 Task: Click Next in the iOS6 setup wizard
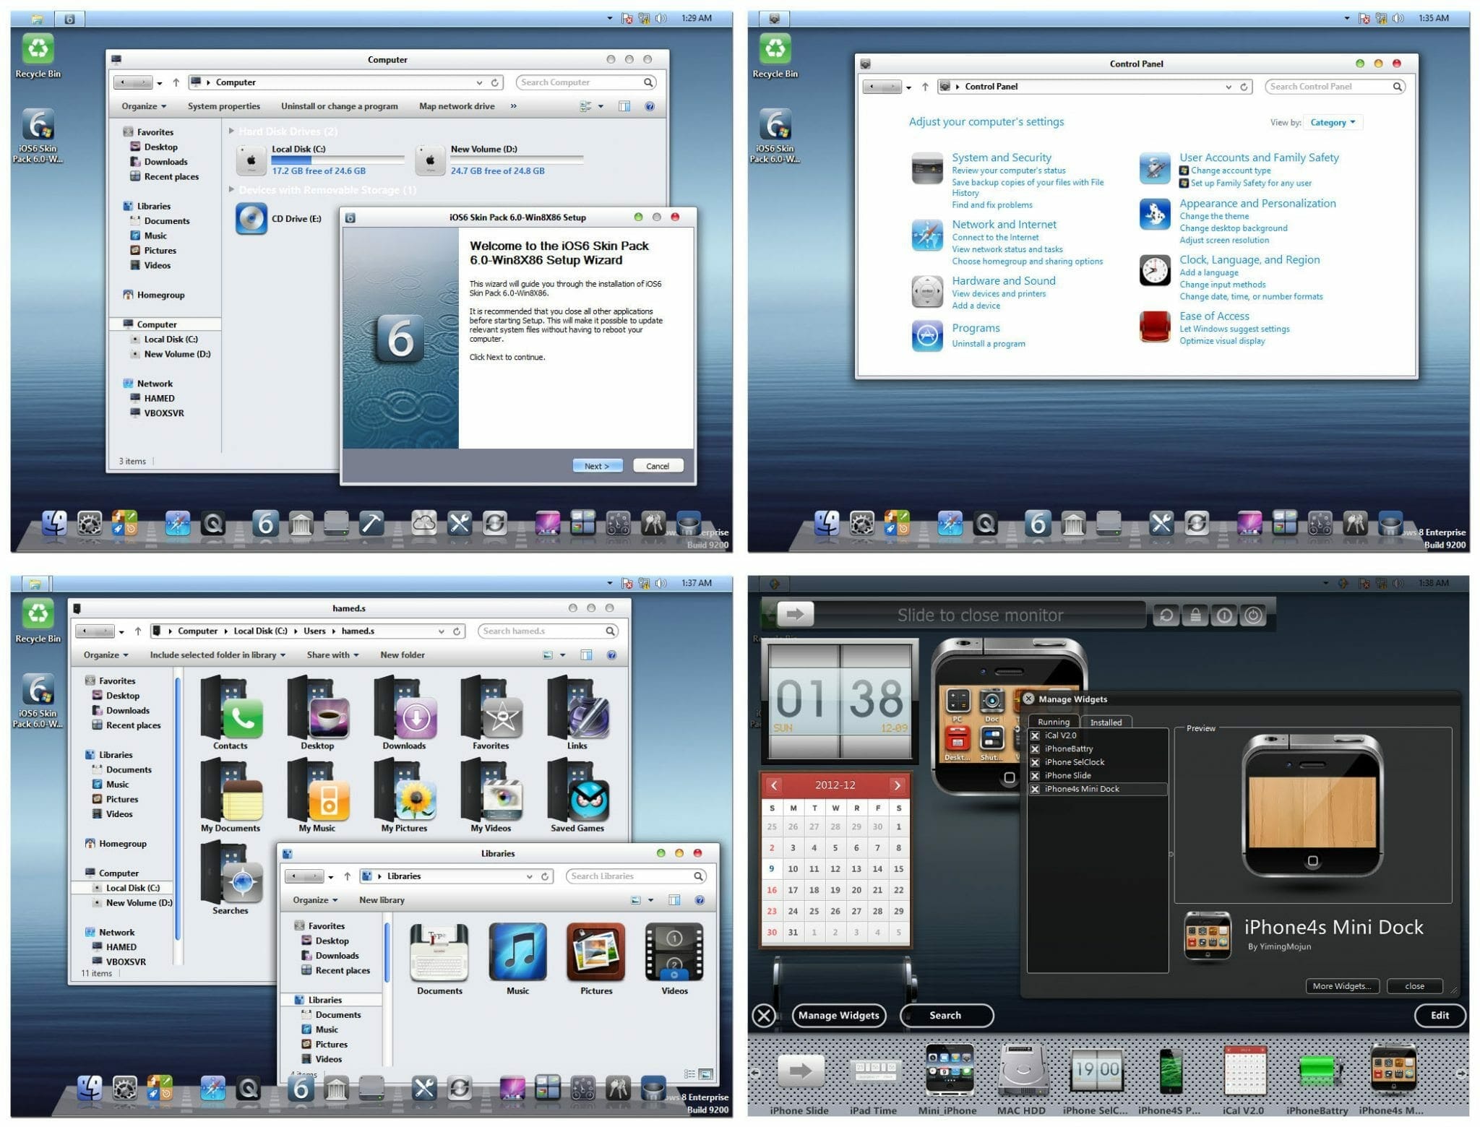click(597, 466)
